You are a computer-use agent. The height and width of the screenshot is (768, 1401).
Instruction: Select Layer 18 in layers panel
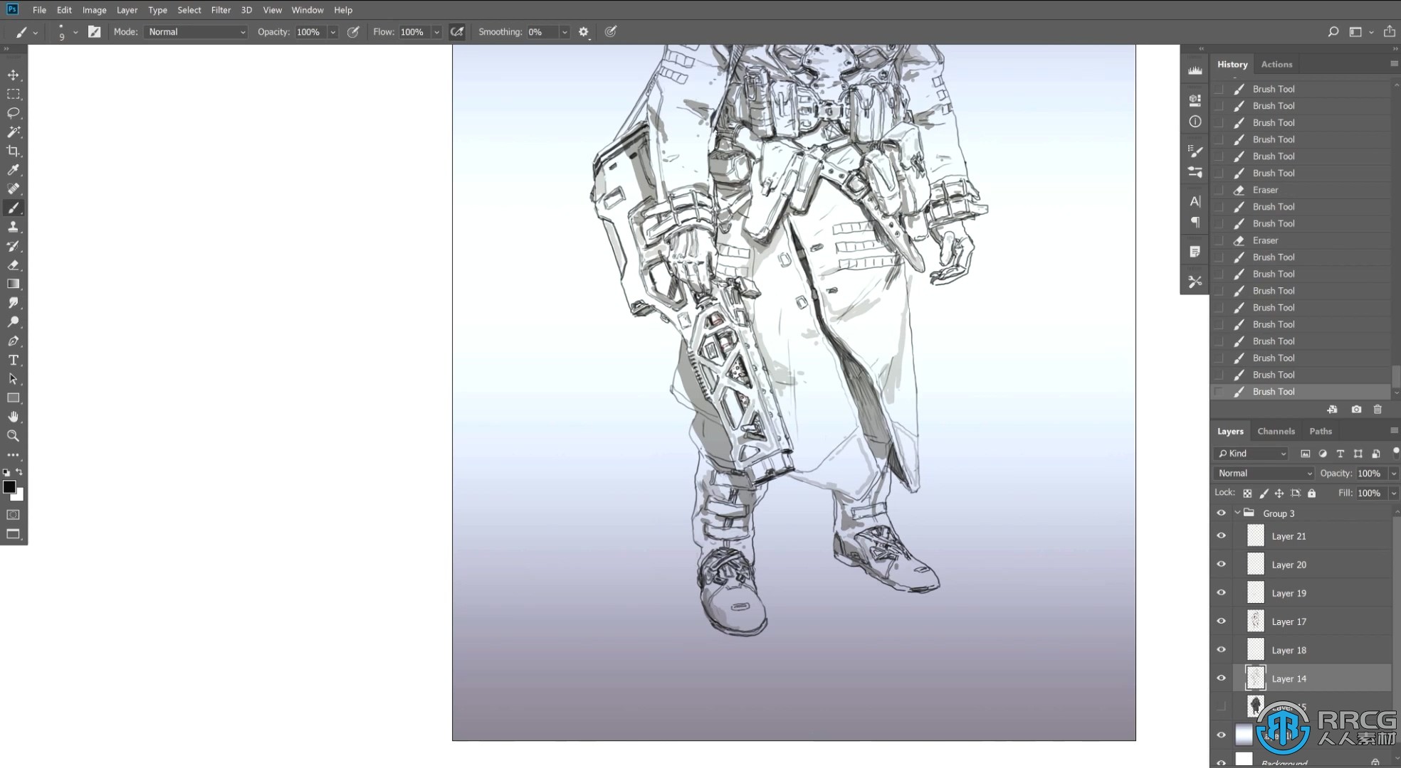[x=1312, y=650]
